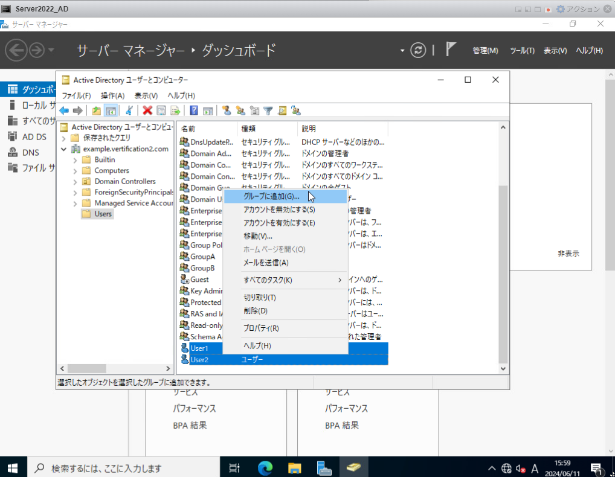Viewport: 615px width, 477px height.
Task: Select DNS in Server Manager sidebar
Action: (x=28, y=153)
